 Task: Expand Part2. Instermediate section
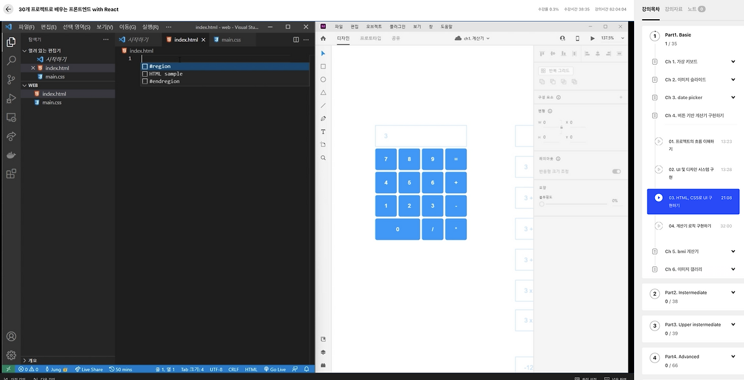[732, 293]
